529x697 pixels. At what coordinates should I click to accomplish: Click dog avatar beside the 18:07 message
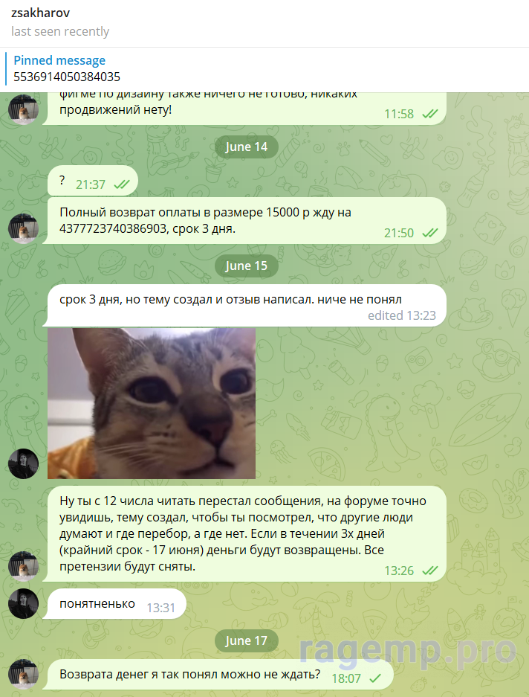pyautogui.click(x=23, y=675)
